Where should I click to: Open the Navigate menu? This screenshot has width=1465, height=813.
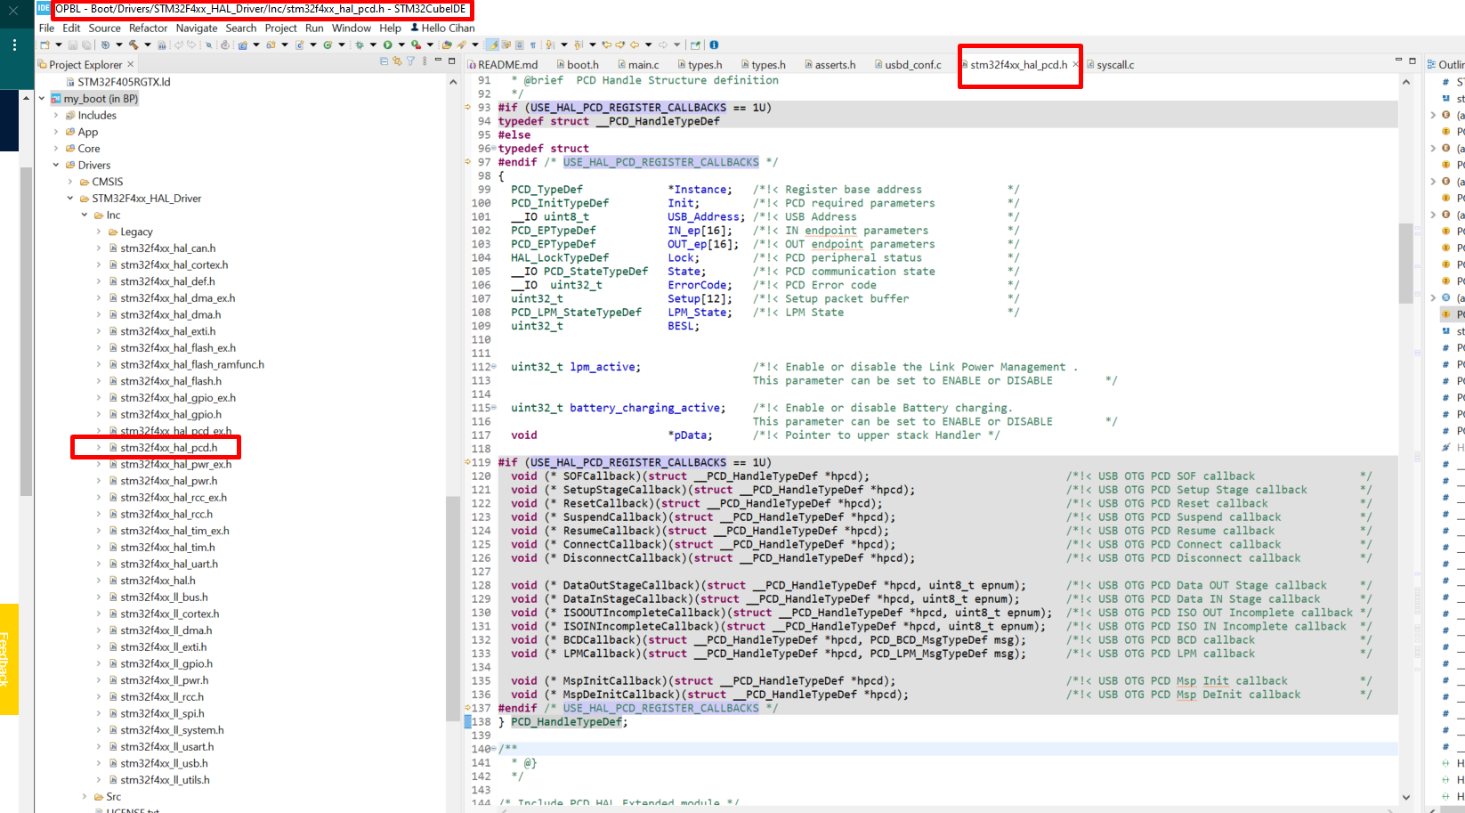pos(197,28)
